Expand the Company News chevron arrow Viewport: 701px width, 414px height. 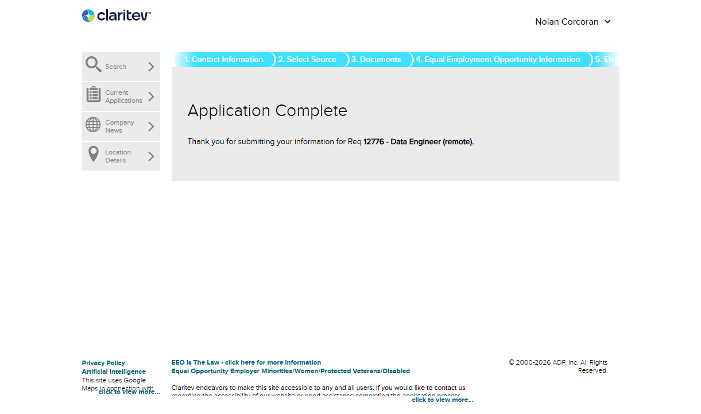[151, 126]
